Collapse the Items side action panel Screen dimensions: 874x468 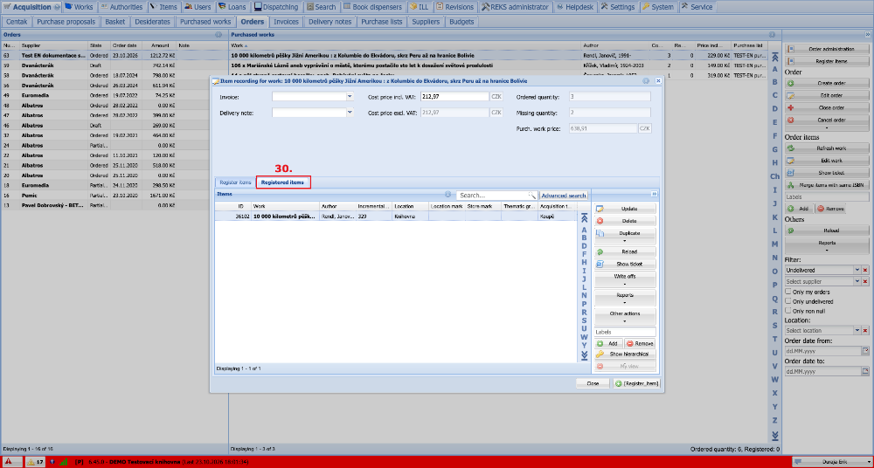655,194
